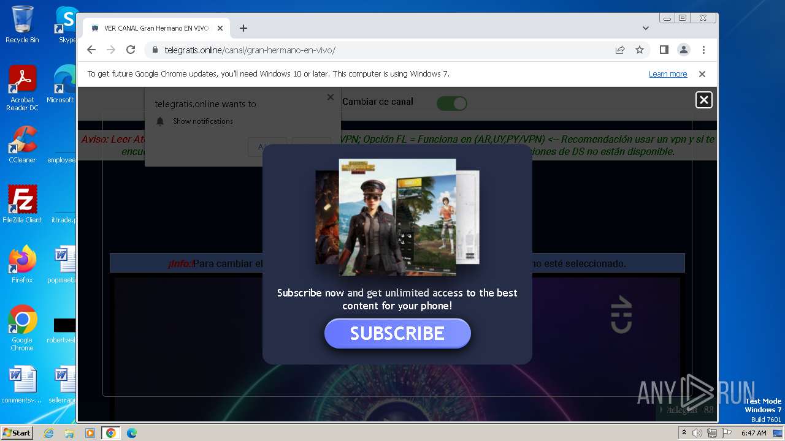Open Windows Explorer from the taskbar
This screenshot has width=785, height=441.
click(x=69, y=433)
